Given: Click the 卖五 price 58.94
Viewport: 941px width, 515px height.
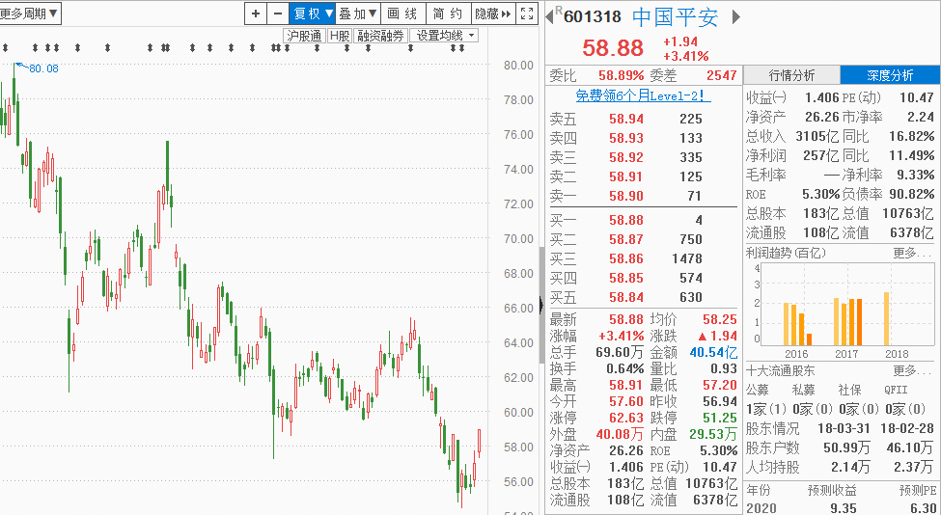Looking at the screenshot, I should coord(626,119).
